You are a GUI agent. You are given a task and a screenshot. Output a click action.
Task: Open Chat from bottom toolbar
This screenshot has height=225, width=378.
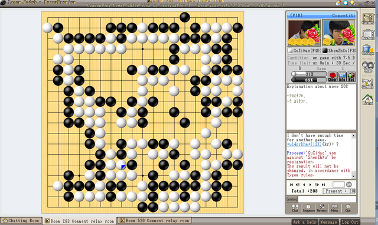click(295, 208)
